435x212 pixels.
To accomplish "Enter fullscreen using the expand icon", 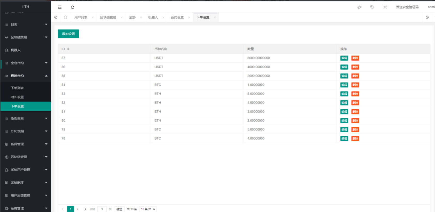I will pyautogui.click(x=385, y=7).
